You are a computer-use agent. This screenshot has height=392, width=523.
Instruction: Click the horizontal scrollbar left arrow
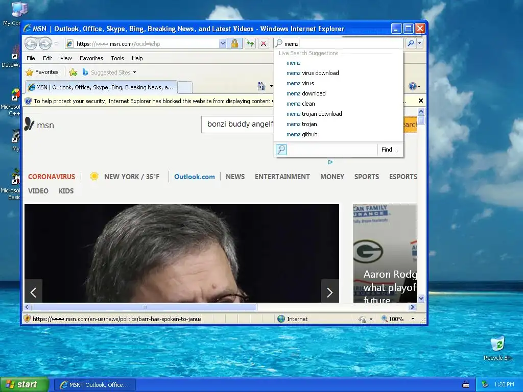(x=28, y=307)
